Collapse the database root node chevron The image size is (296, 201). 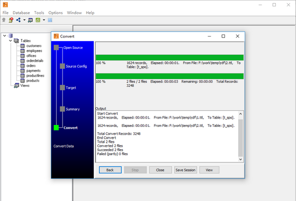pyautogui.click(x=4, y=36)
